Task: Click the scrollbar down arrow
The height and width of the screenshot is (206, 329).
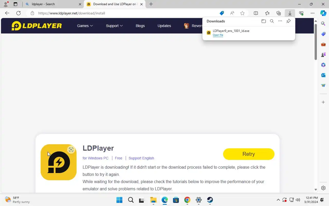Action: 316,190
